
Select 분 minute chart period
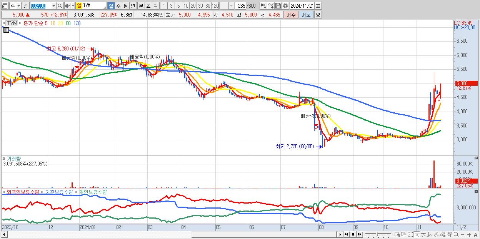(x=141, y=6)
